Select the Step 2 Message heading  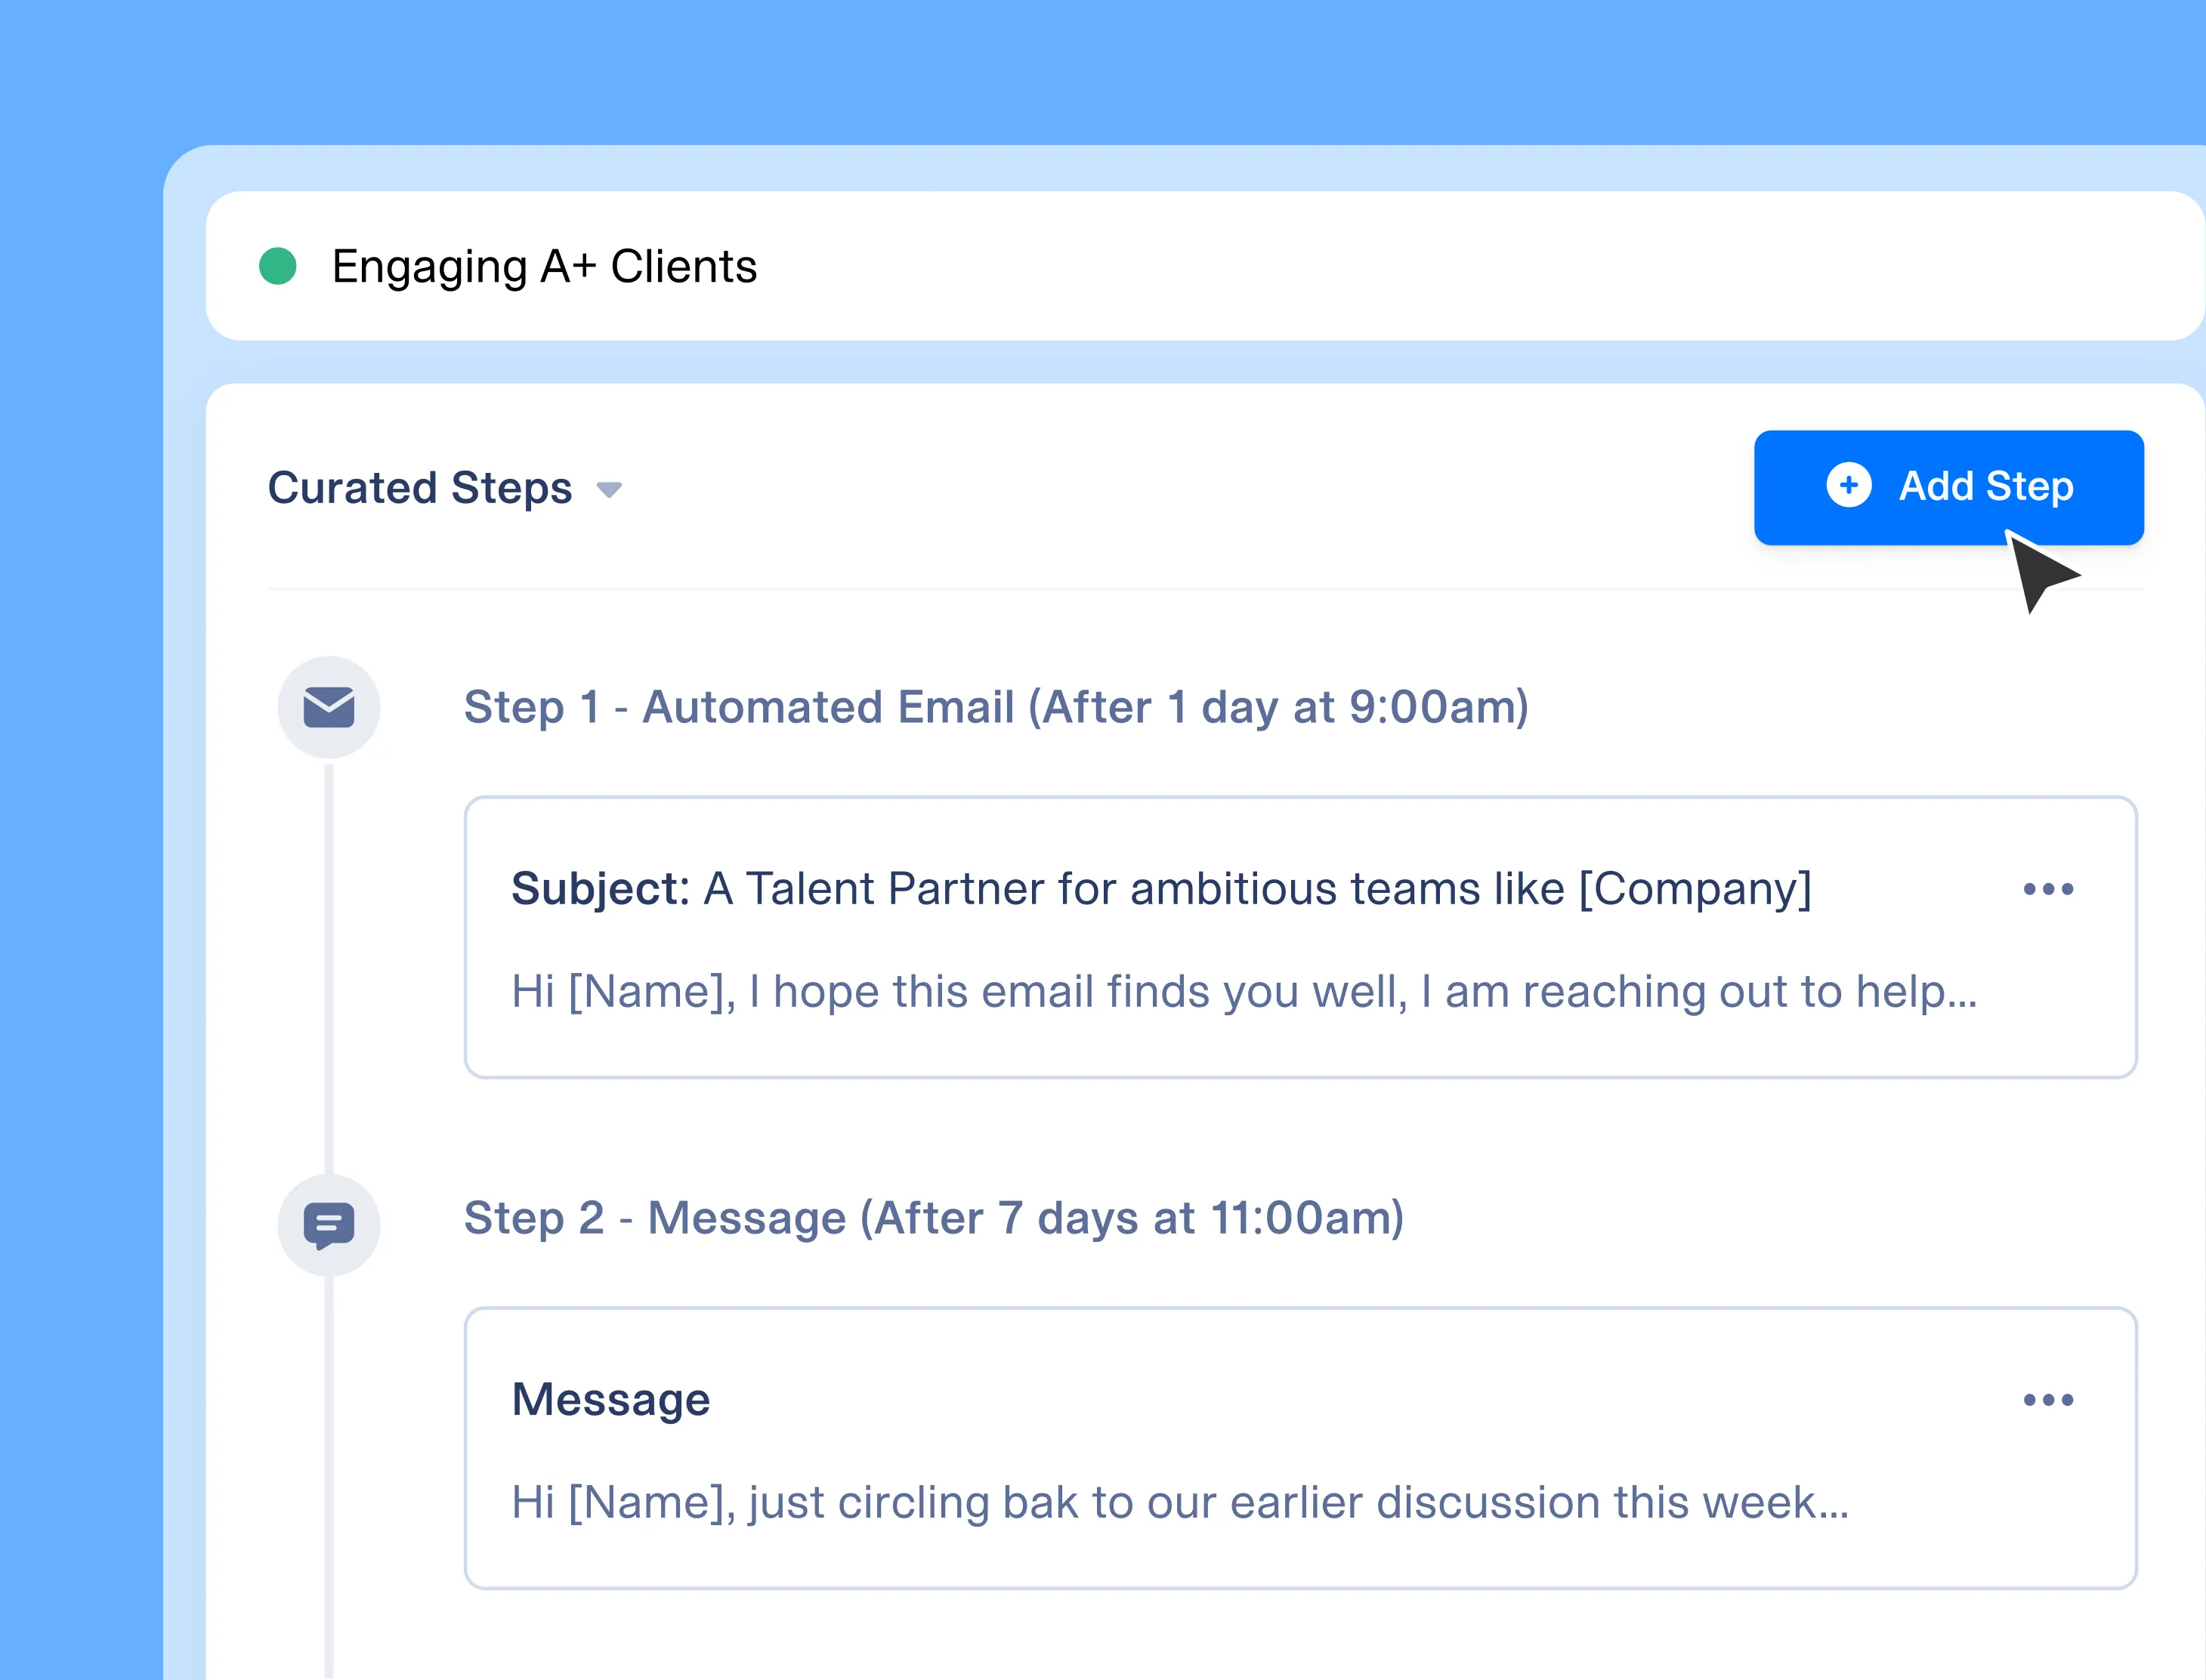(x=933, y=1218)
